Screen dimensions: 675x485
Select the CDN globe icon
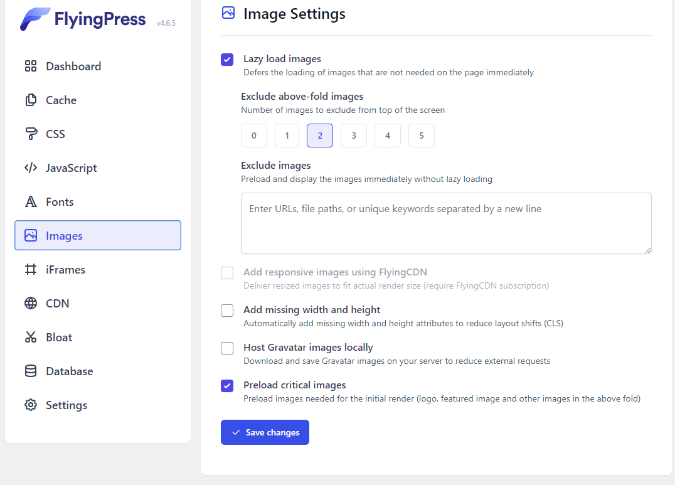coord(30,302)
